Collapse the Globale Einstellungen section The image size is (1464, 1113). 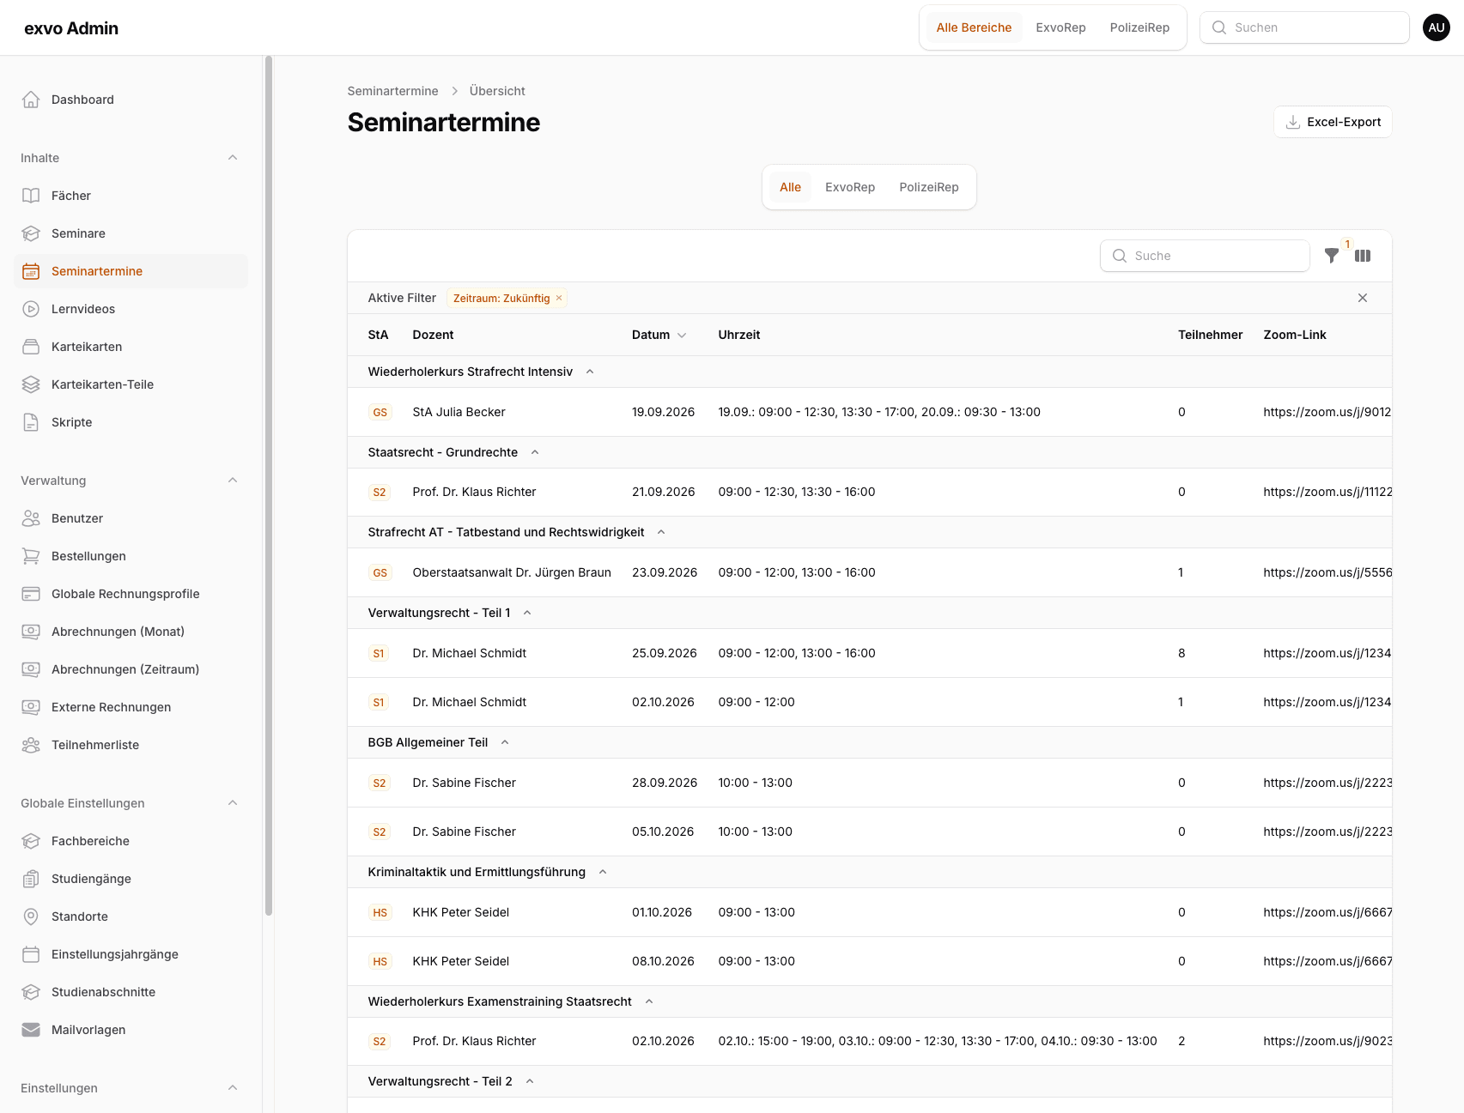[x=233, y=803]
